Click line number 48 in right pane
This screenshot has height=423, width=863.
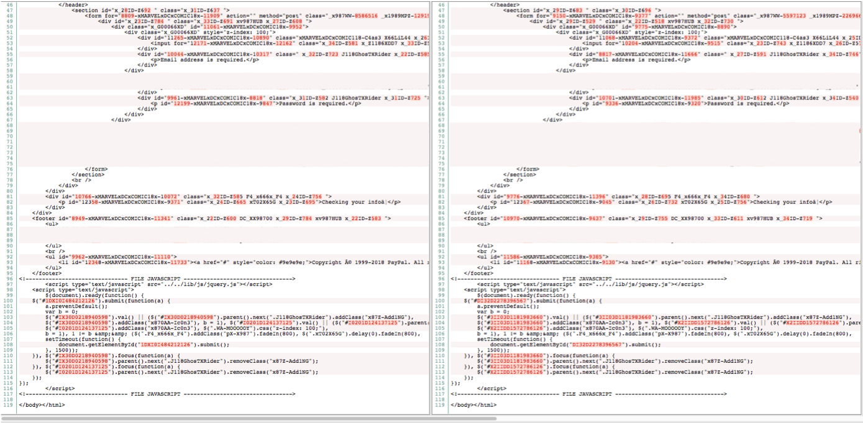click(x=441, y=16)
